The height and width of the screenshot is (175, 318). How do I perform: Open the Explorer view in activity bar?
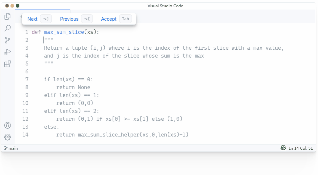point(8,16)
